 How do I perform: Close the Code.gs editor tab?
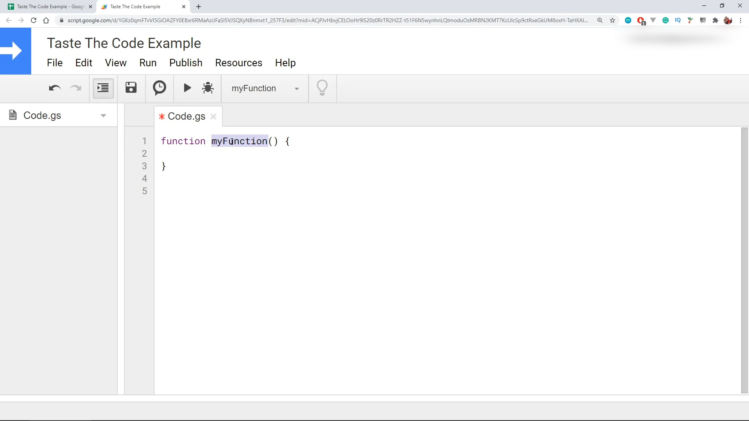coord(213,117)
